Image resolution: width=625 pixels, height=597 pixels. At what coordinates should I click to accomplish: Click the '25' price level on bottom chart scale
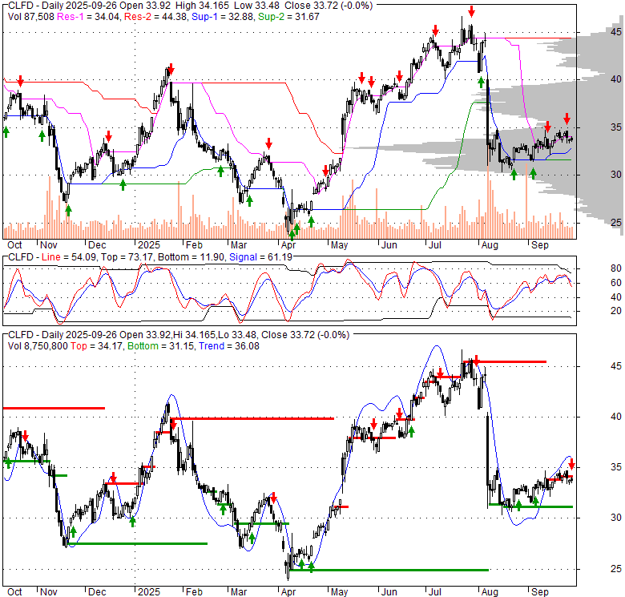click(x=616, y=569)
